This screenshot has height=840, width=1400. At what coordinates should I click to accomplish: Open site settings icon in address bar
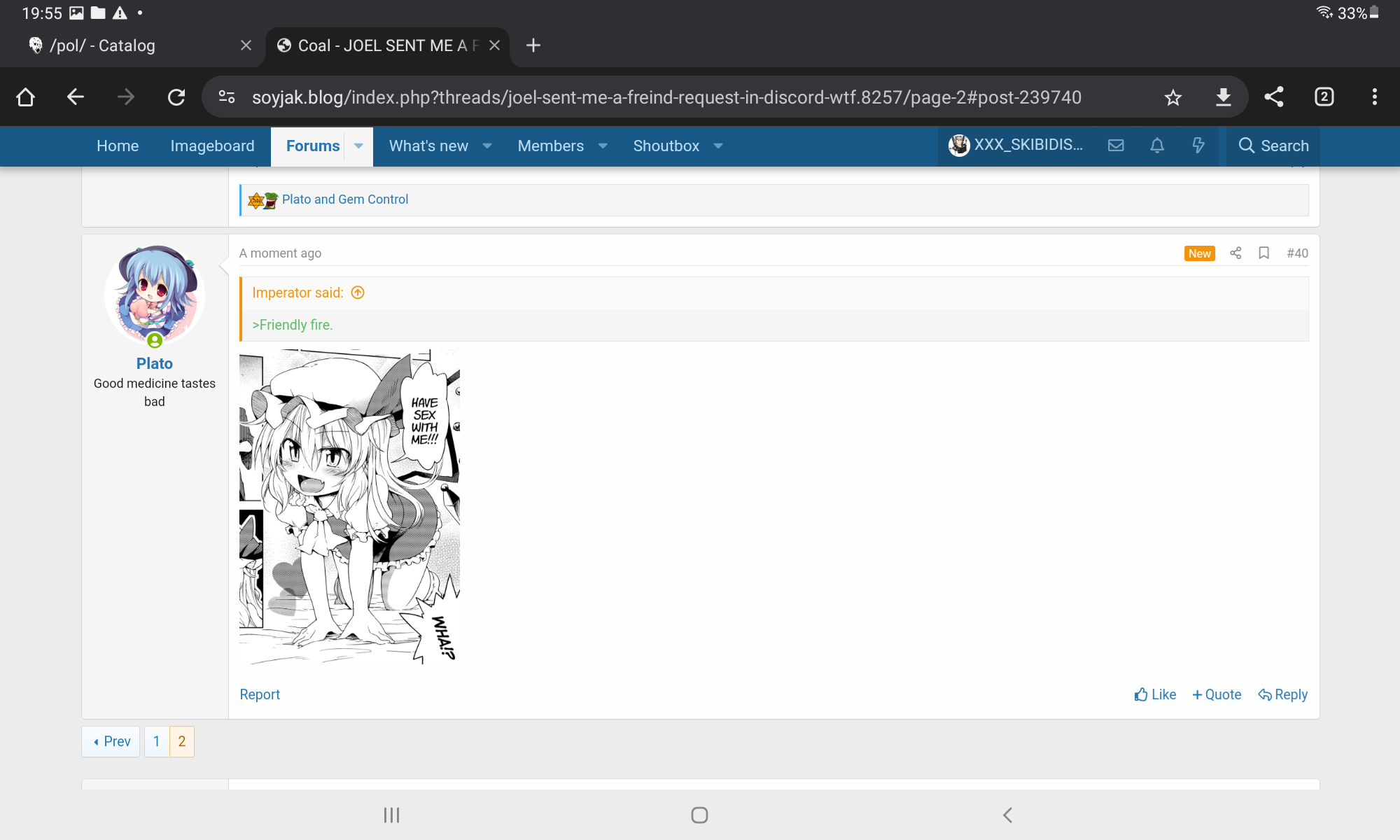click(227, 97)
